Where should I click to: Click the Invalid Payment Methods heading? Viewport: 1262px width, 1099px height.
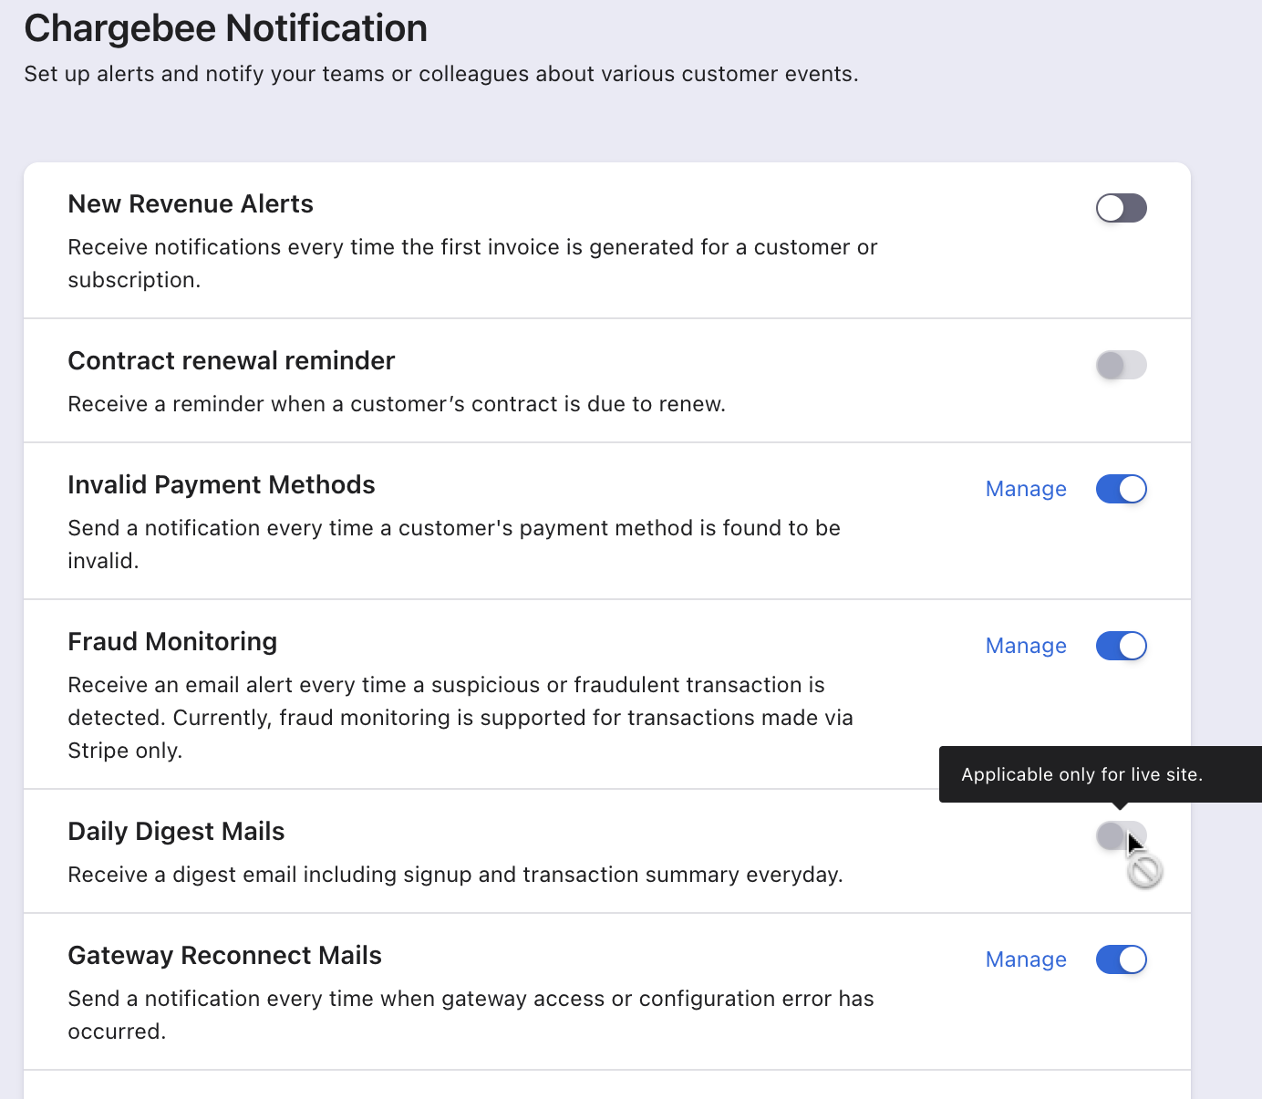coord(222,485)
